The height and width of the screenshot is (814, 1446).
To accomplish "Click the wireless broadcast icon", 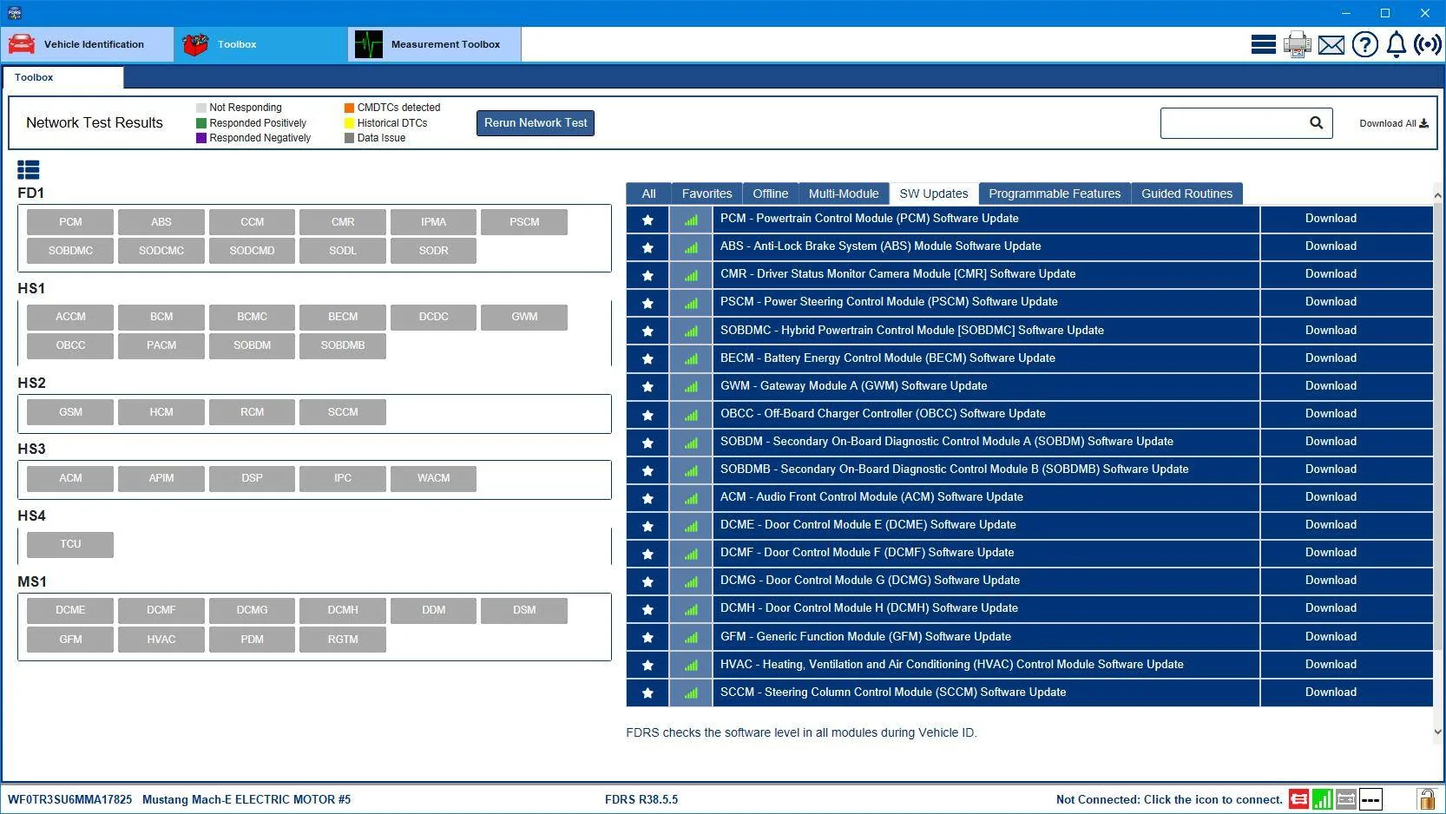I will (1428, 44).
